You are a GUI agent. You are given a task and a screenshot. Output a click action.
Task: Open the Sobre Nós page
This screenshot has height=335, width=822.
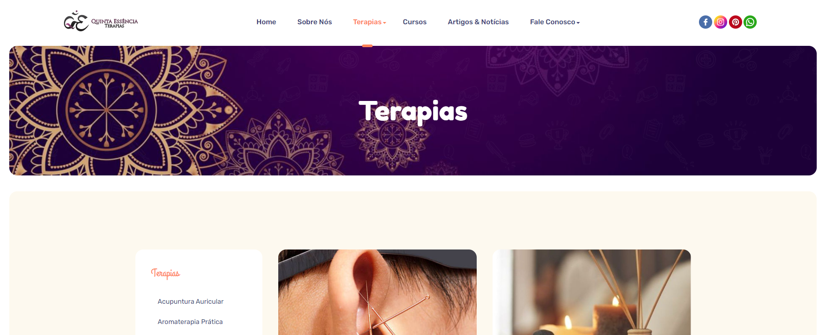pyautogui.click(x=314, y=22)
